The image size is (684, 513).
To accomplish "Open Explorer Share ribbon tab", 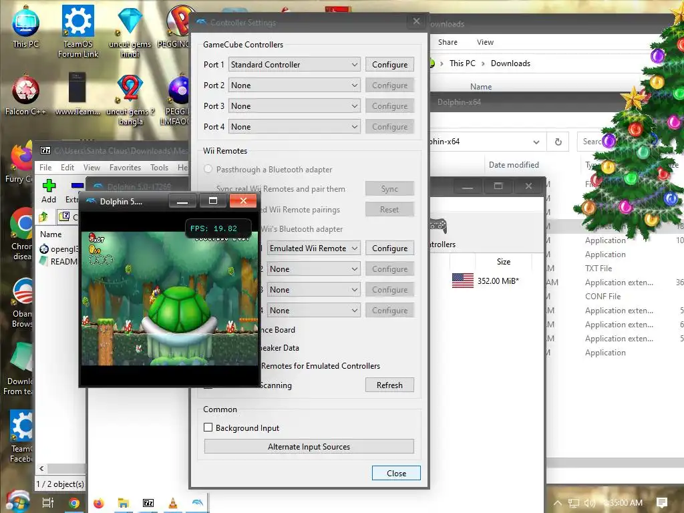I will (x=448, y=42).
